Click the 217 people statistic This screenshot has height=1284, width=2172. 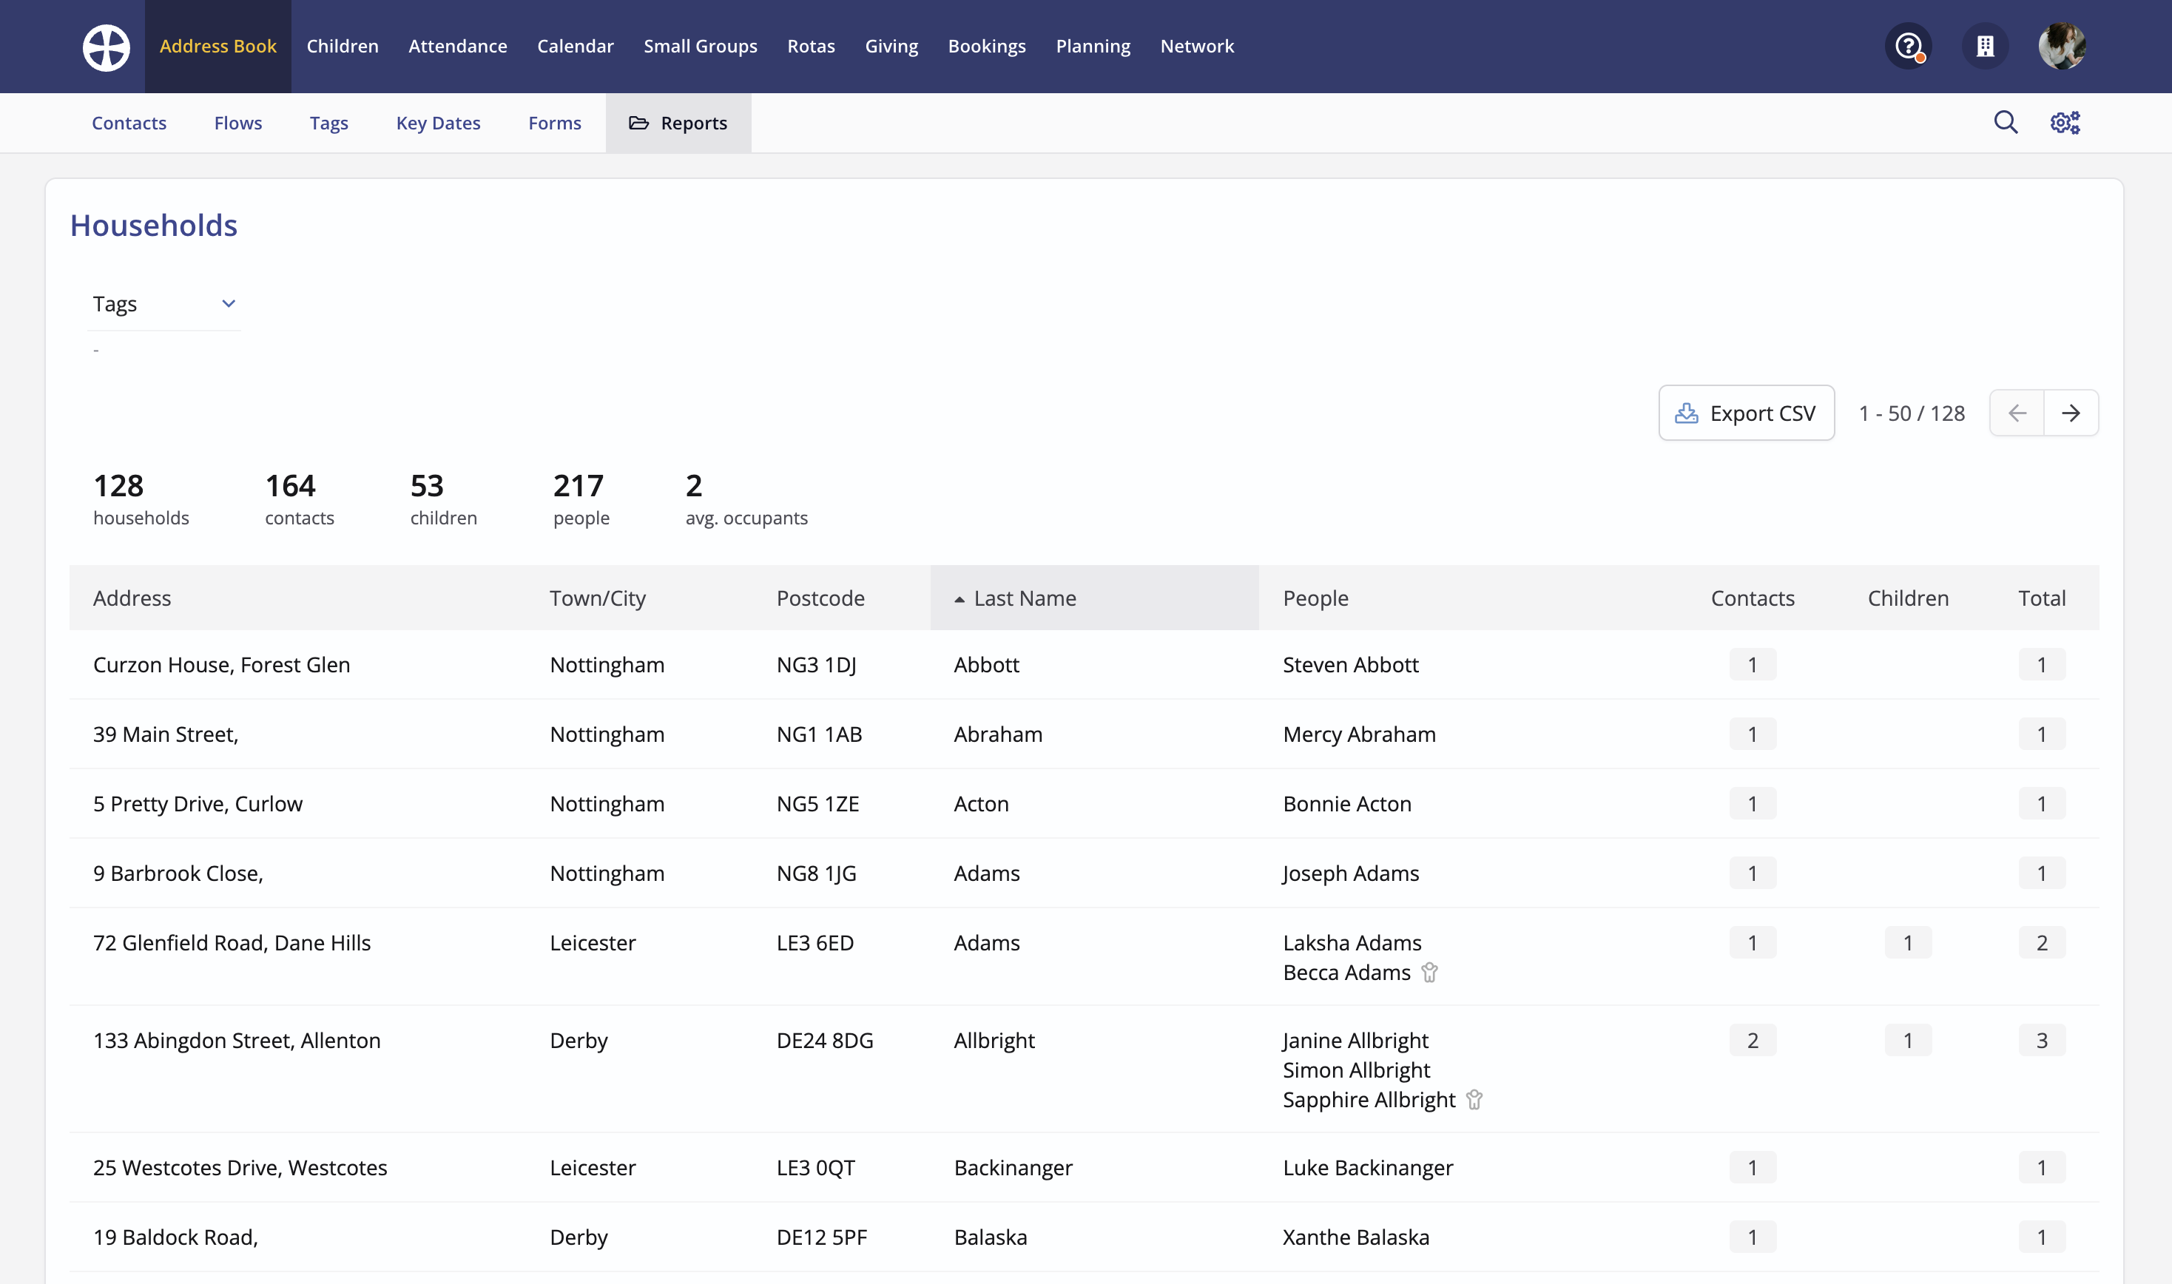(x=581, y=499)
